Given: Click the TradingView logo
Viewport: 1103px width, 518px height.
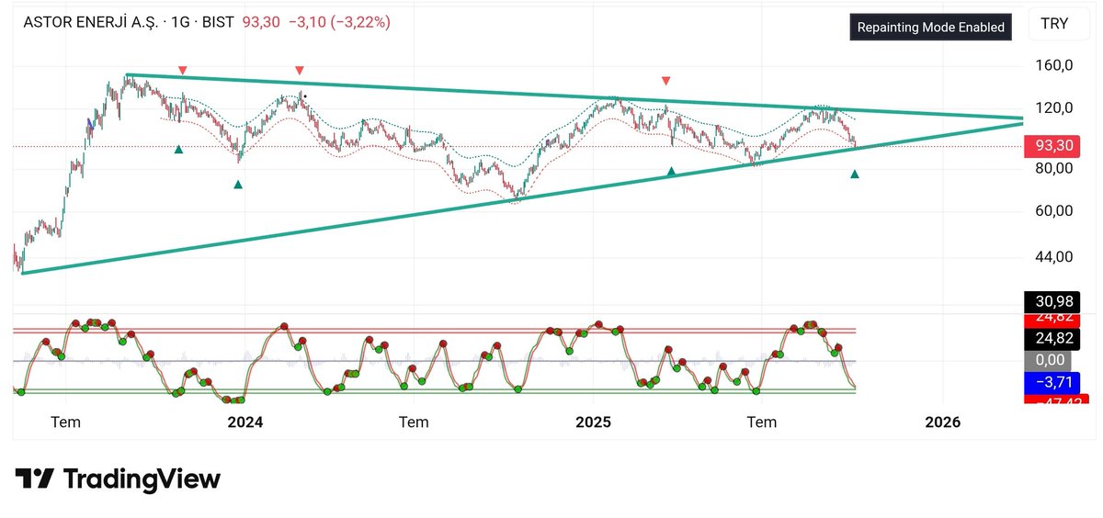Looking at the screenshot, I should pos(118,479).
